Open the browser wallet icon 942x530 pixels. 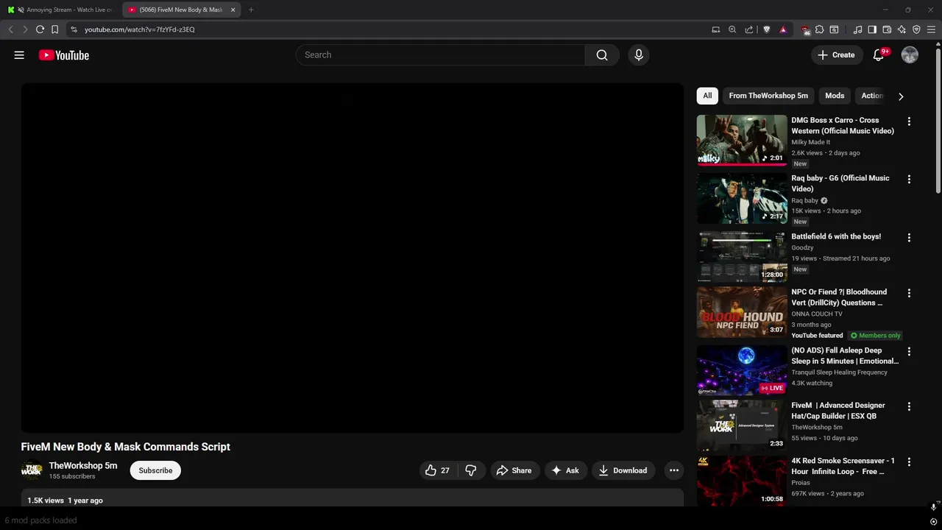pos(887,29)
